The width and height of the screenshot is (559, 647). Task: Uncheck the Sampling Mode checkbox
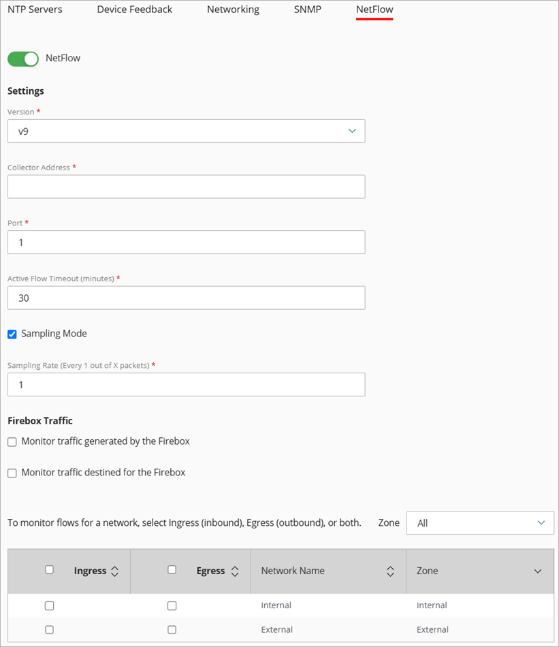coord(12,334)
